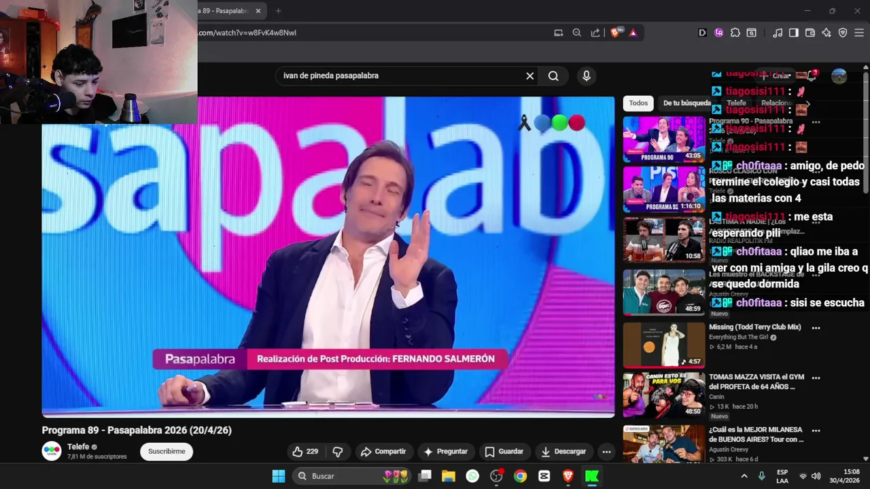Screen dimensions: 870x489
Task: Open CapCut from the taskbar
Action: pyautogui.click(x=544, y=476)
